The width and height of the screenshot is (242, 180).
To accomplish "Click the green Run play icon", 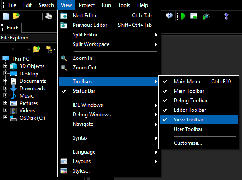I will [x=184, y=16].
